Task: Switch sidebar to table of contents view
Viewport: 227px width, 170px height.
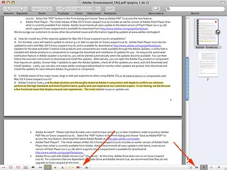Action: (x=211, y=167)
